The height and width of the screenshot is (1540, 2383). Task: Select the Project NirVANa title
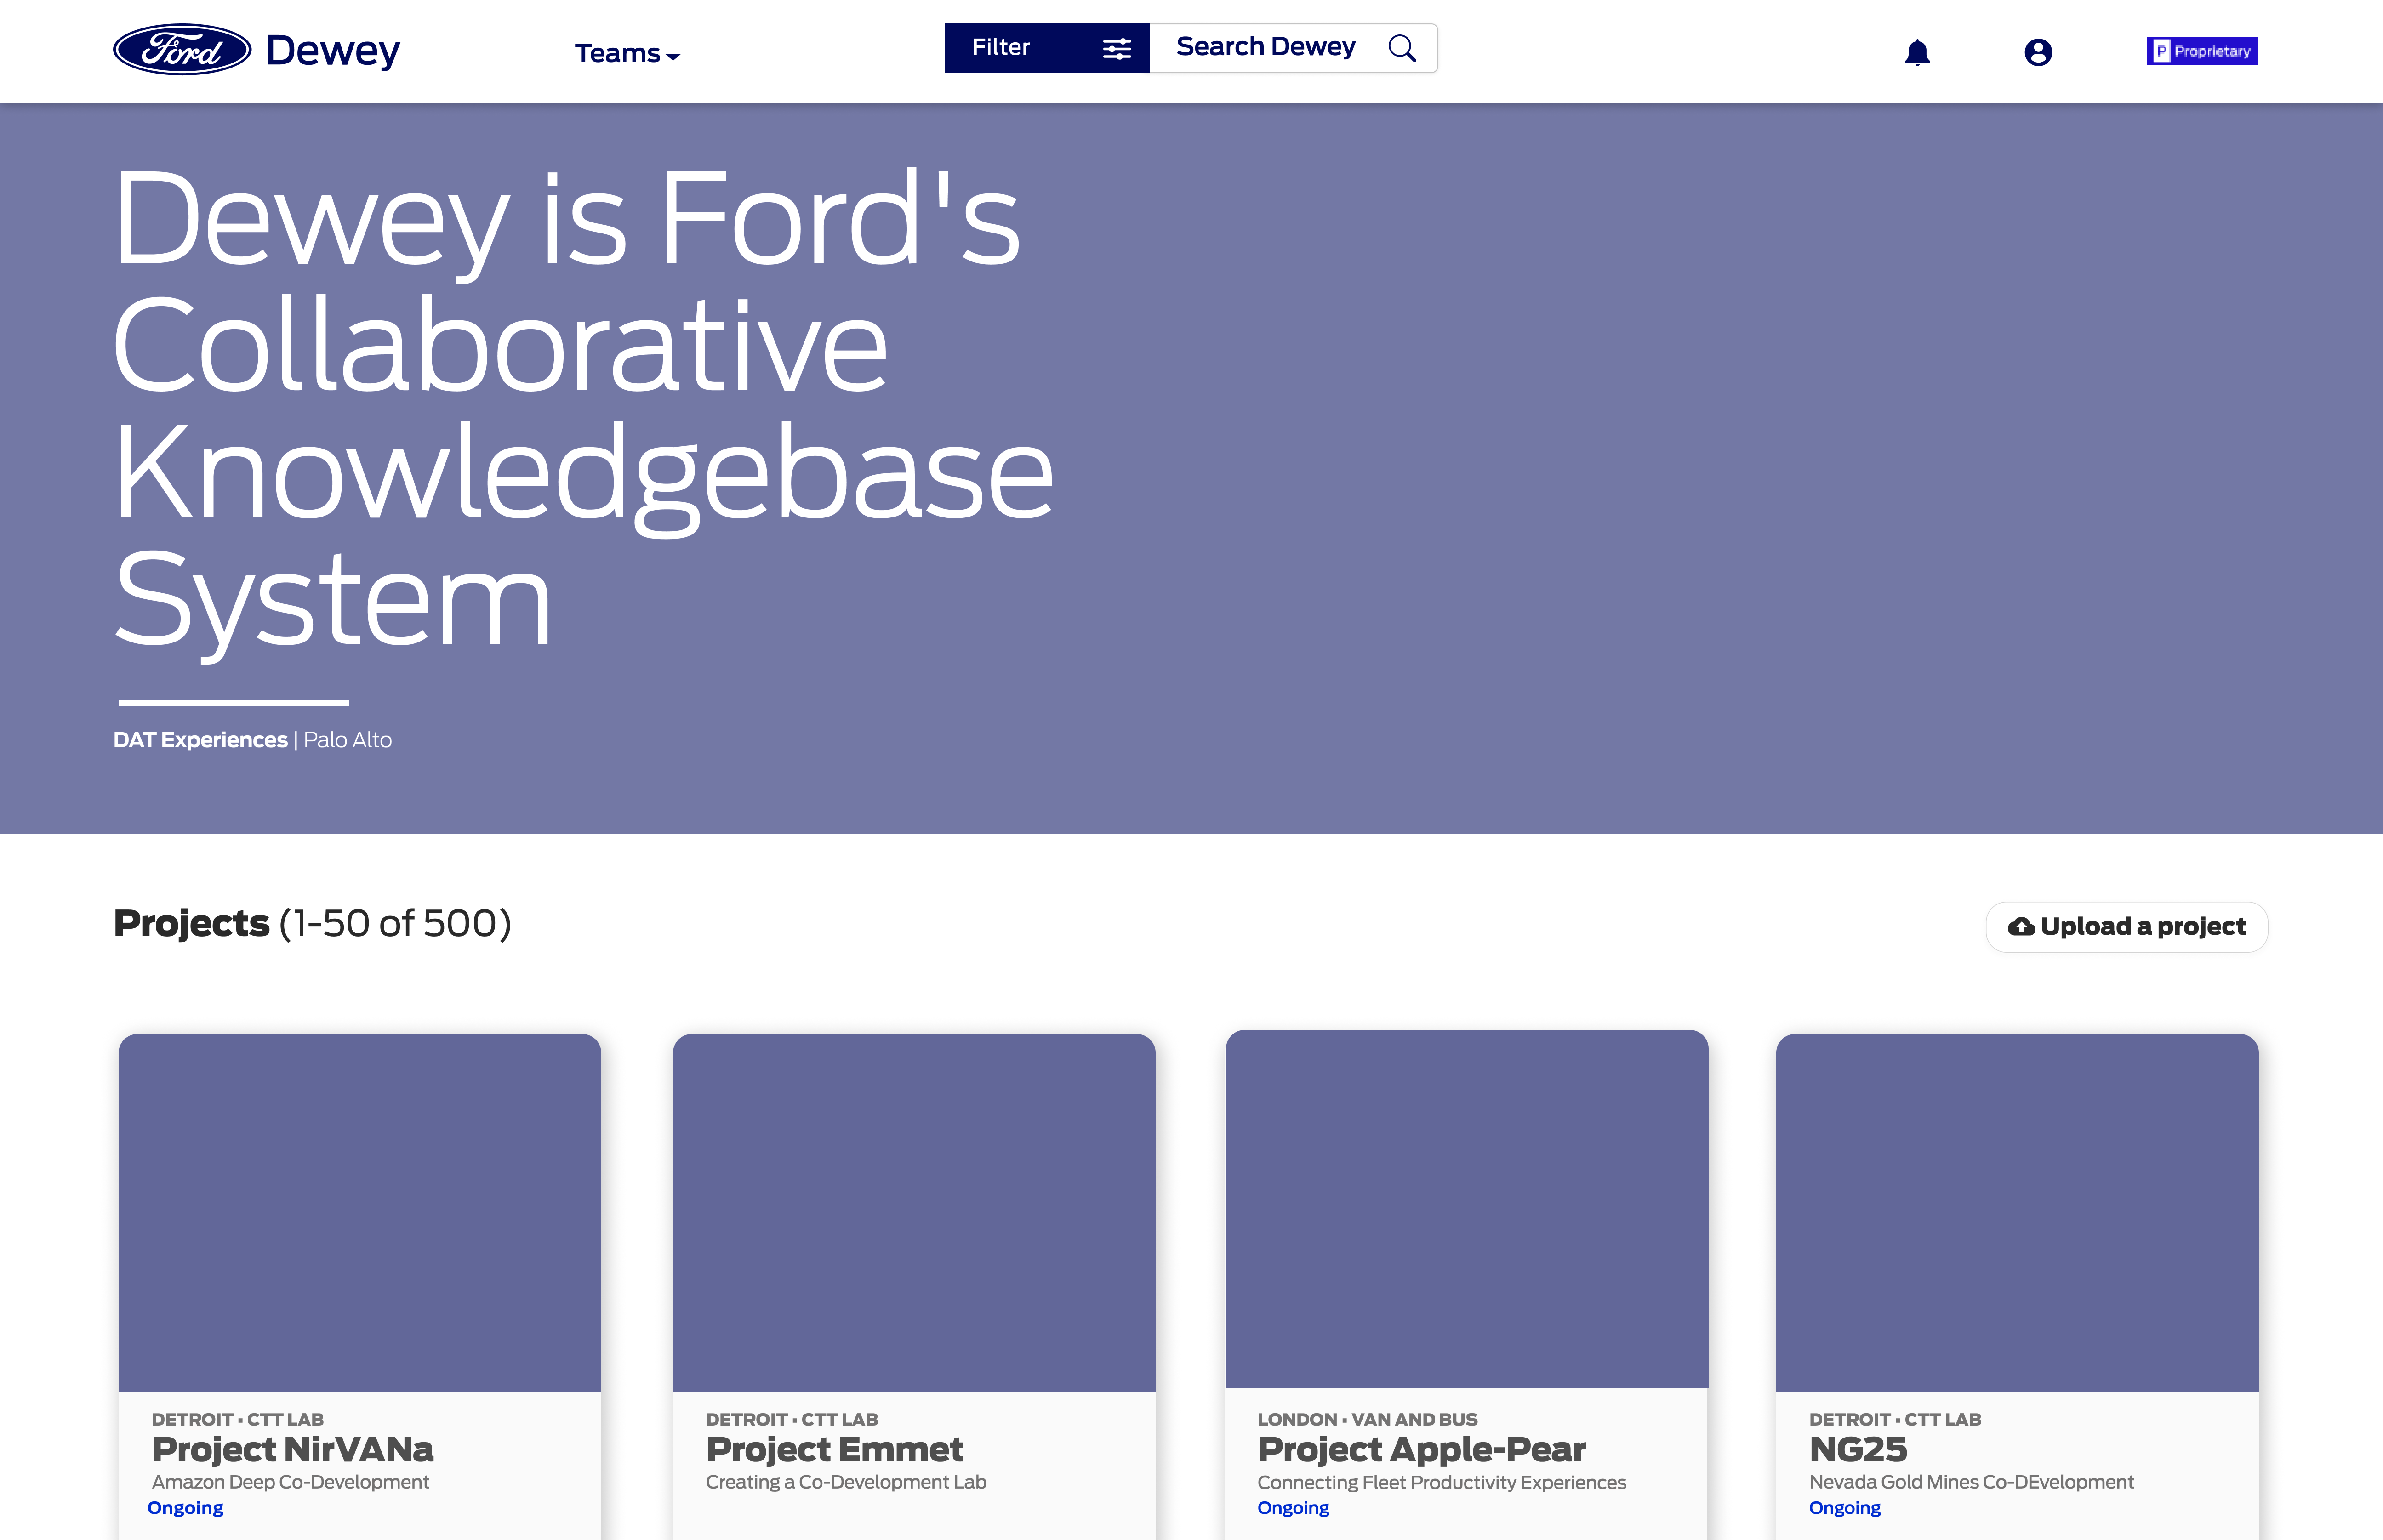pos(293,1449)
